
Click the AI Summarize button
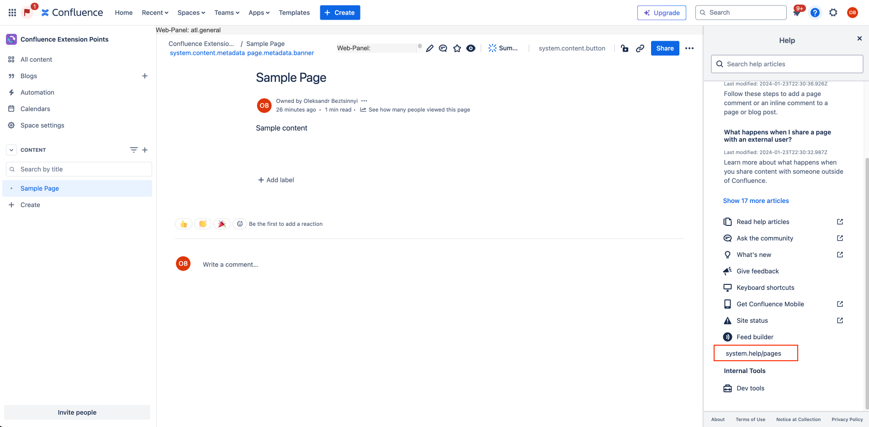click(x=503, y=48)
